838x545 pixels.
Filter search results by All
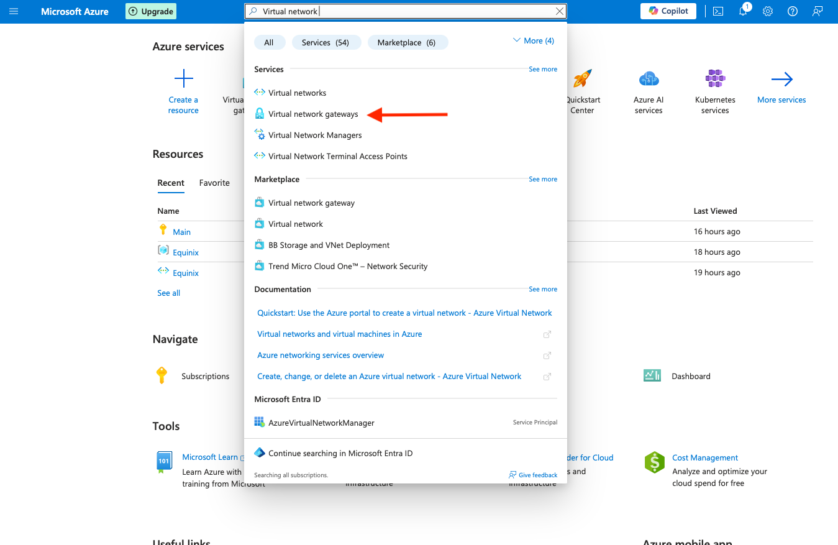[269, 42]
